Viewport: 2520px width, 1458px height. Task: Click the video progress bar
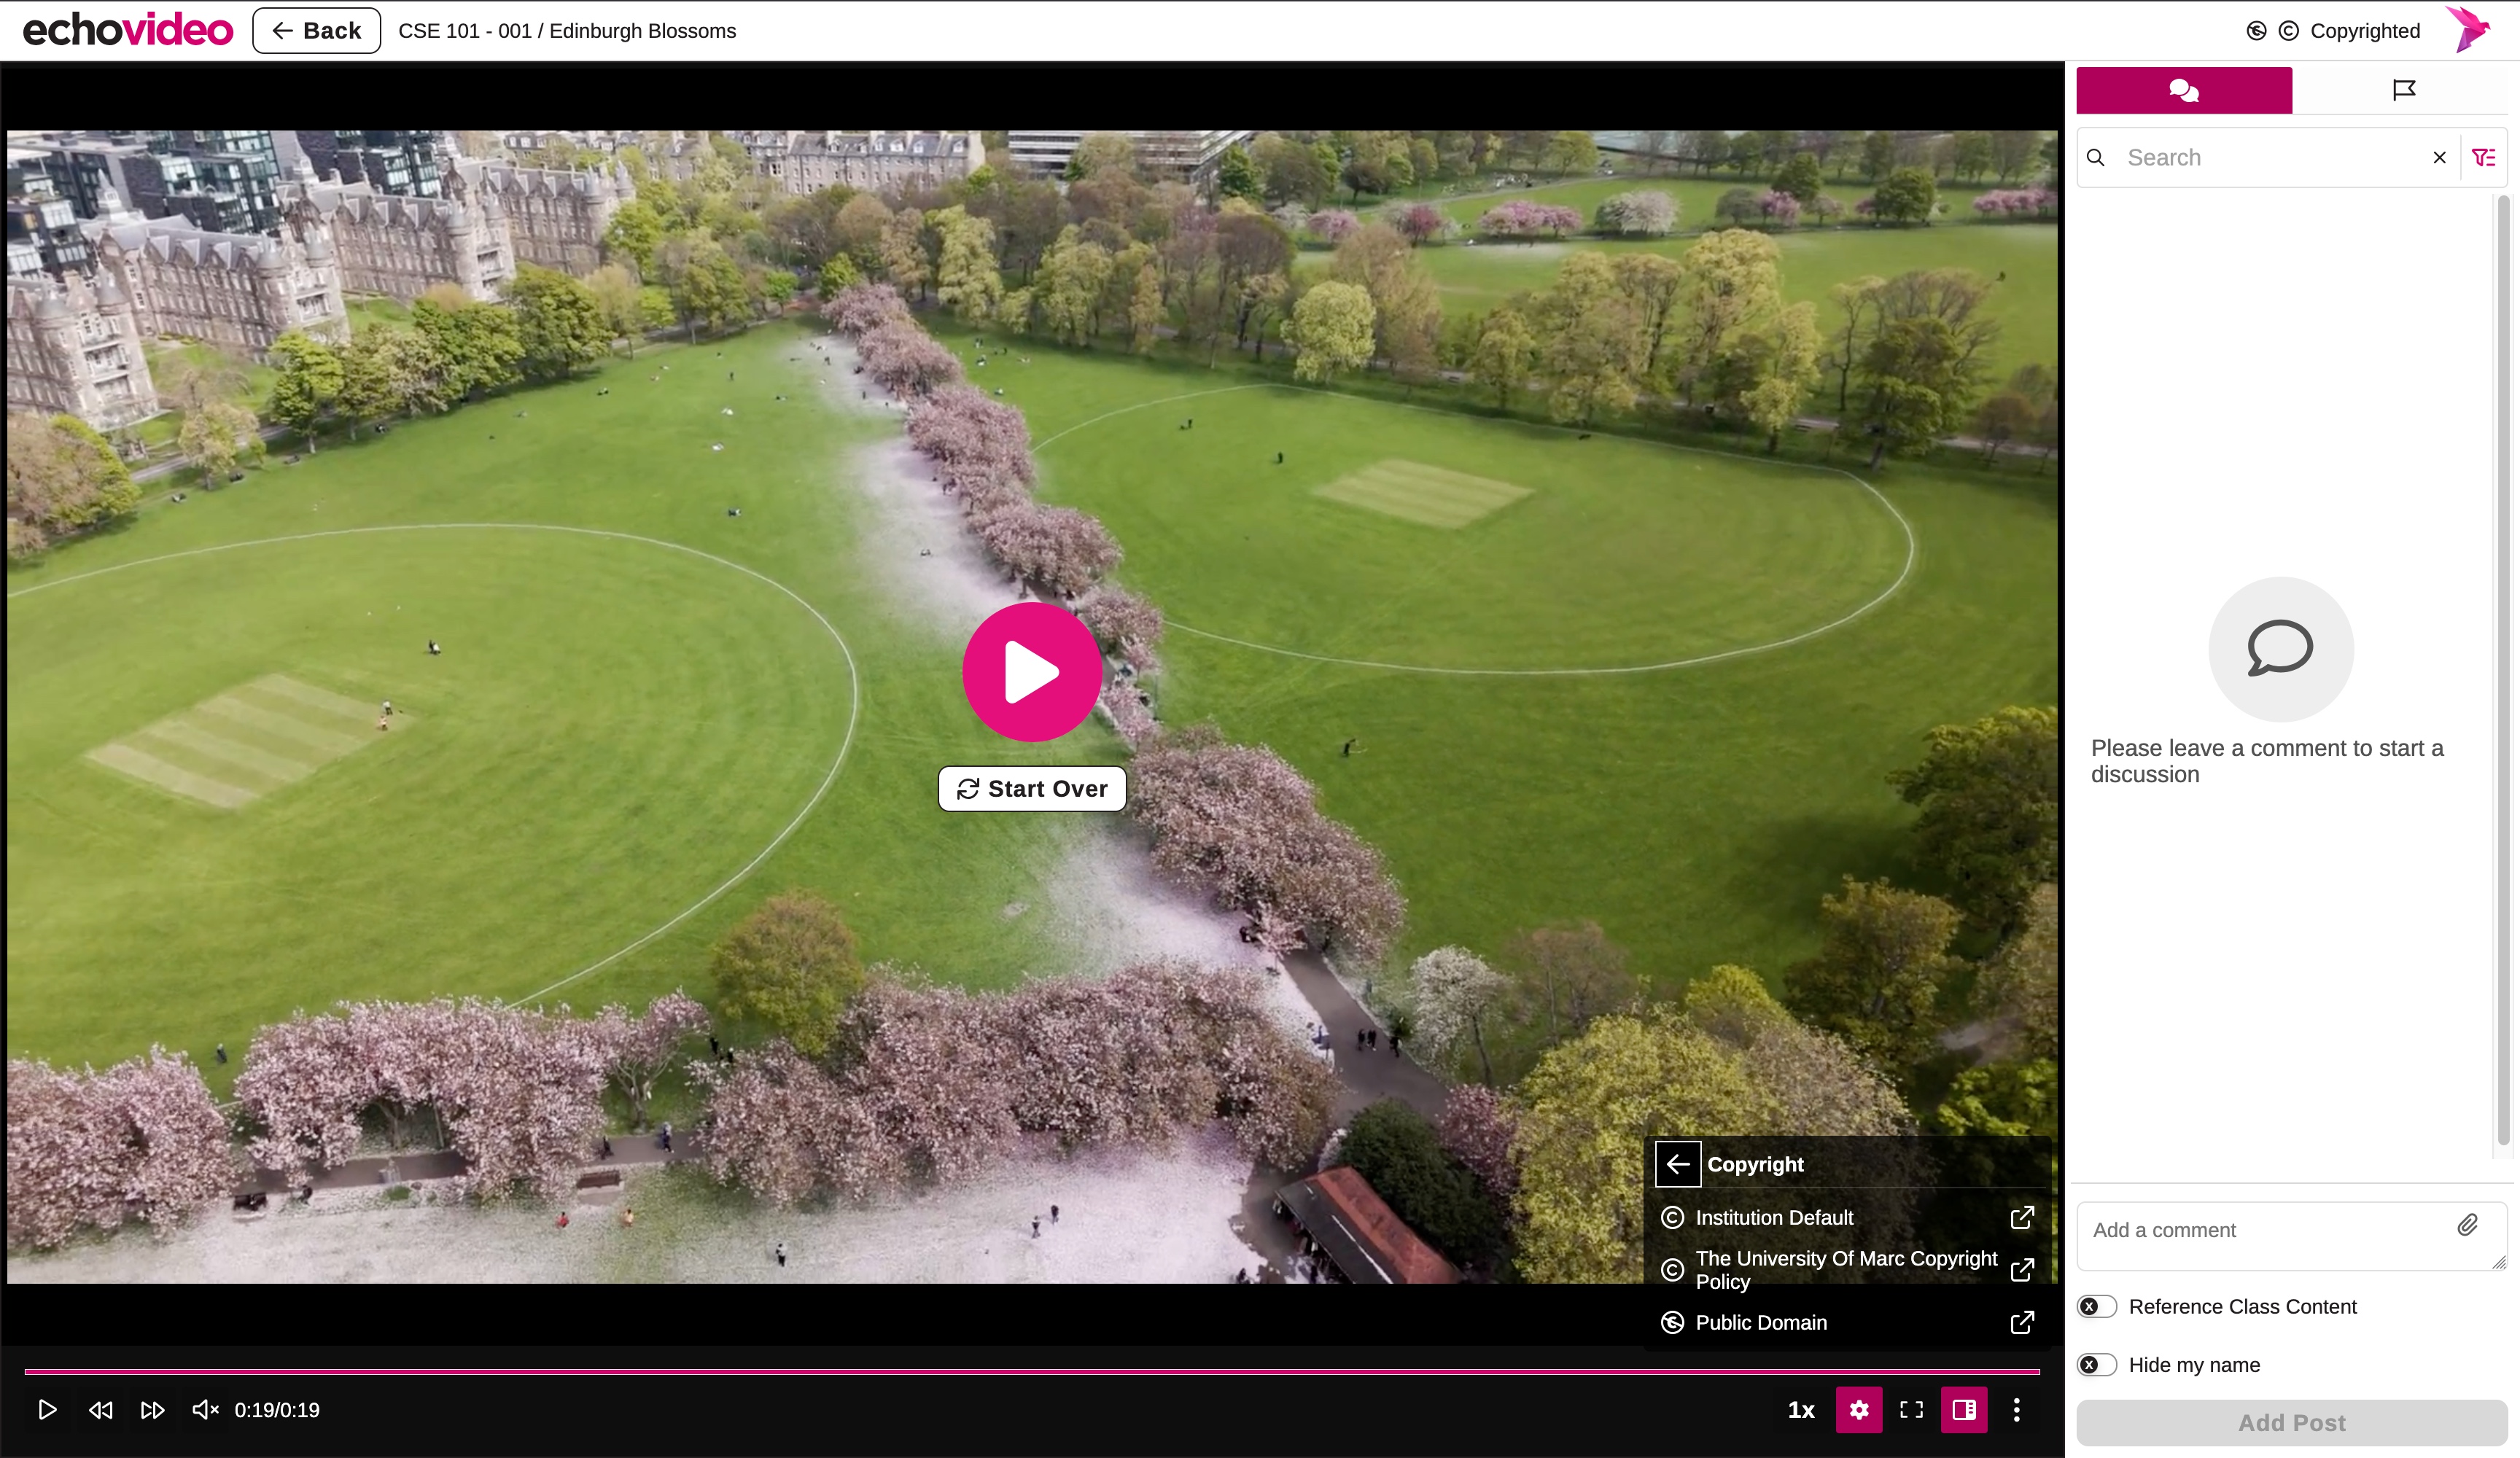(x=1032, y=1371)
